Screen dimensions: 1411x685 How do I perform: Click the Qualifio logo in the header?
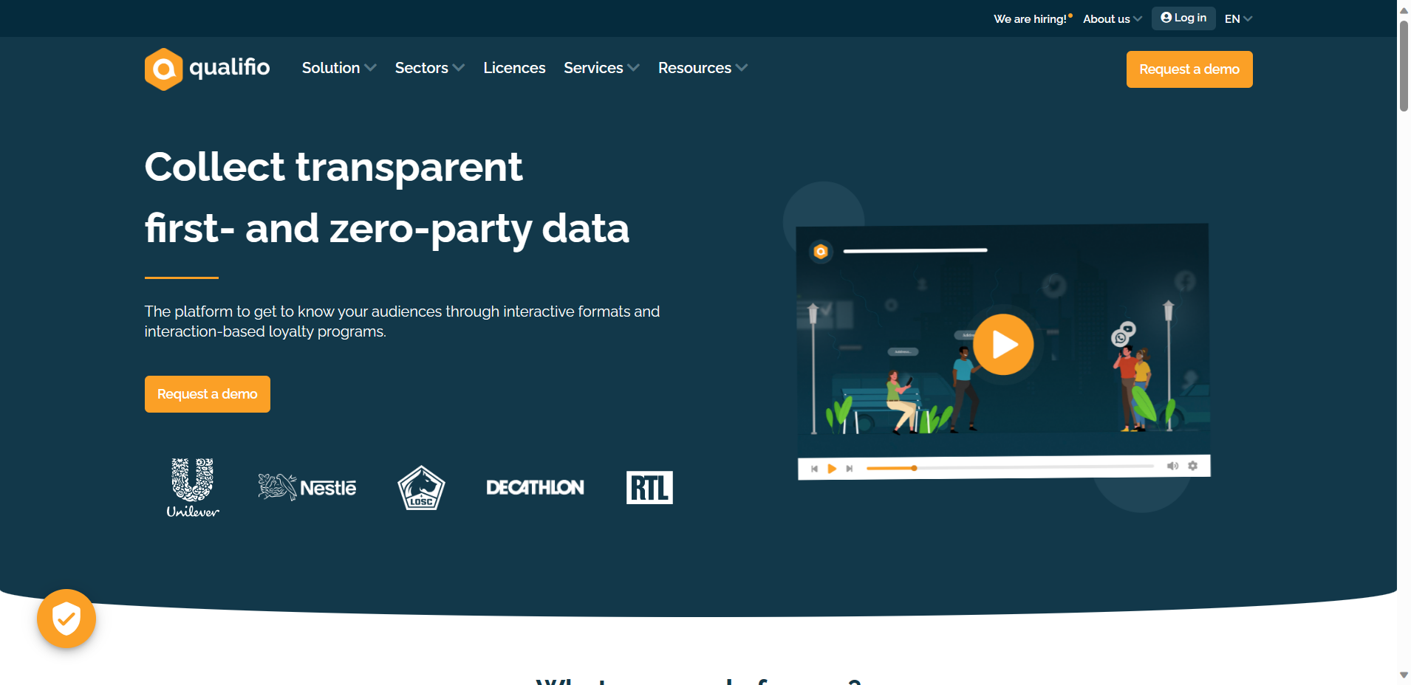(x=208, y=69)
